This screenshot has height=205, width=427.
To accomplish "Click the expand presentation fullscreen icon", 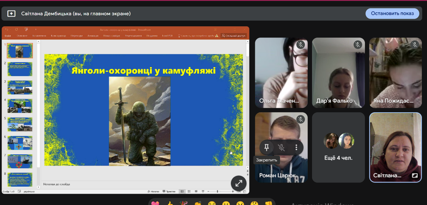I will click(x=239, y=183).
